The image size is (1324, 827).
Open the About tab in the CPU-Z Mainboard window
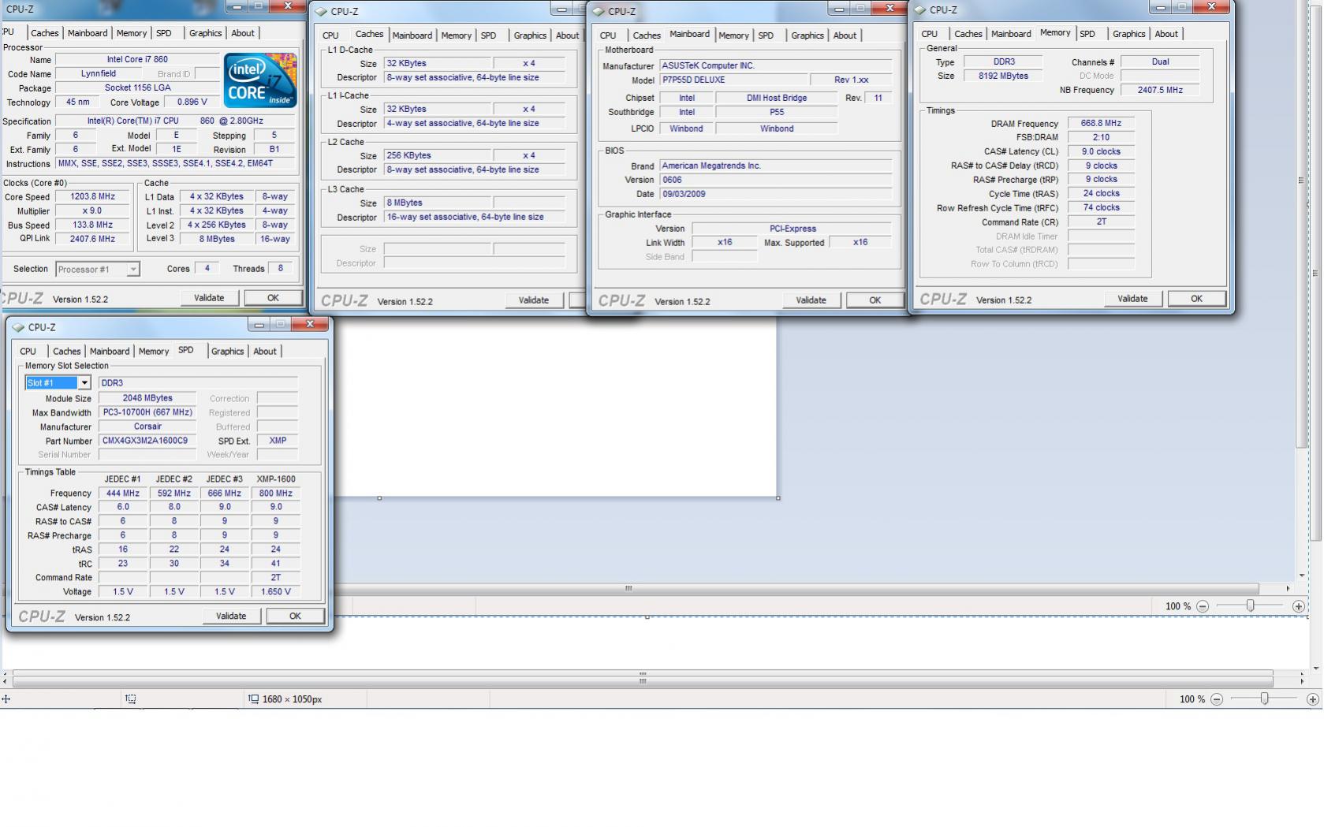[x=845, y=35]
